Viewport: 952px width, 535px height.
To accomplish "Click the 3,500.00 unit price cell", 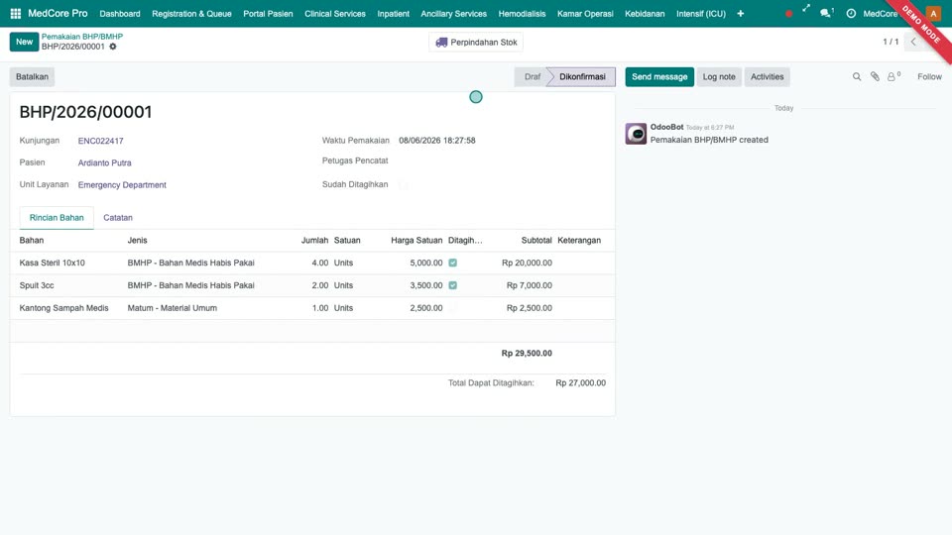I will coord(426,285).
